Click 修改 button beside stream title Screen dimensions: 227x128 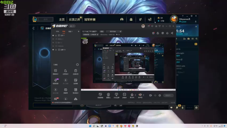[x=102, y=32]
